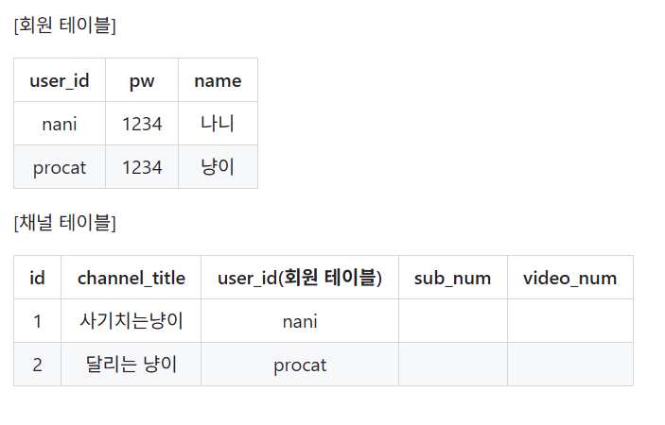Select the pw column header
Image resolution: width=665 pixels, height=425 pixels.
click(142, 80)
